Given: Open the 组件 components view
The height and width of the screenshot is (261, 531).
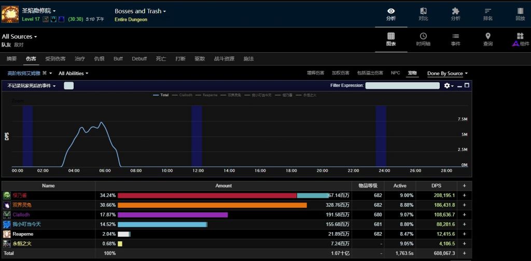Looking at the screenshot, I should 520,39.
